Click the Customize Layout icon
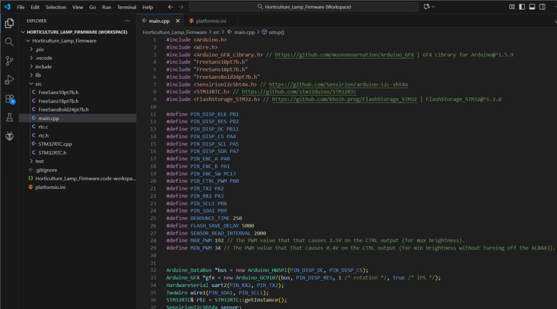The image size is (557, 309). (511, 7)
